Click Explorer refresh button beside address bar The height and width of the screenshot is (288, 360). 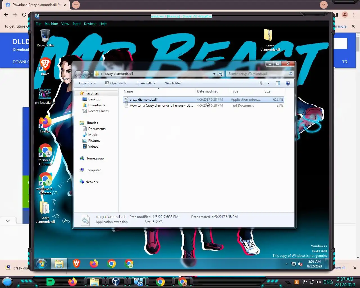(221, 74)
